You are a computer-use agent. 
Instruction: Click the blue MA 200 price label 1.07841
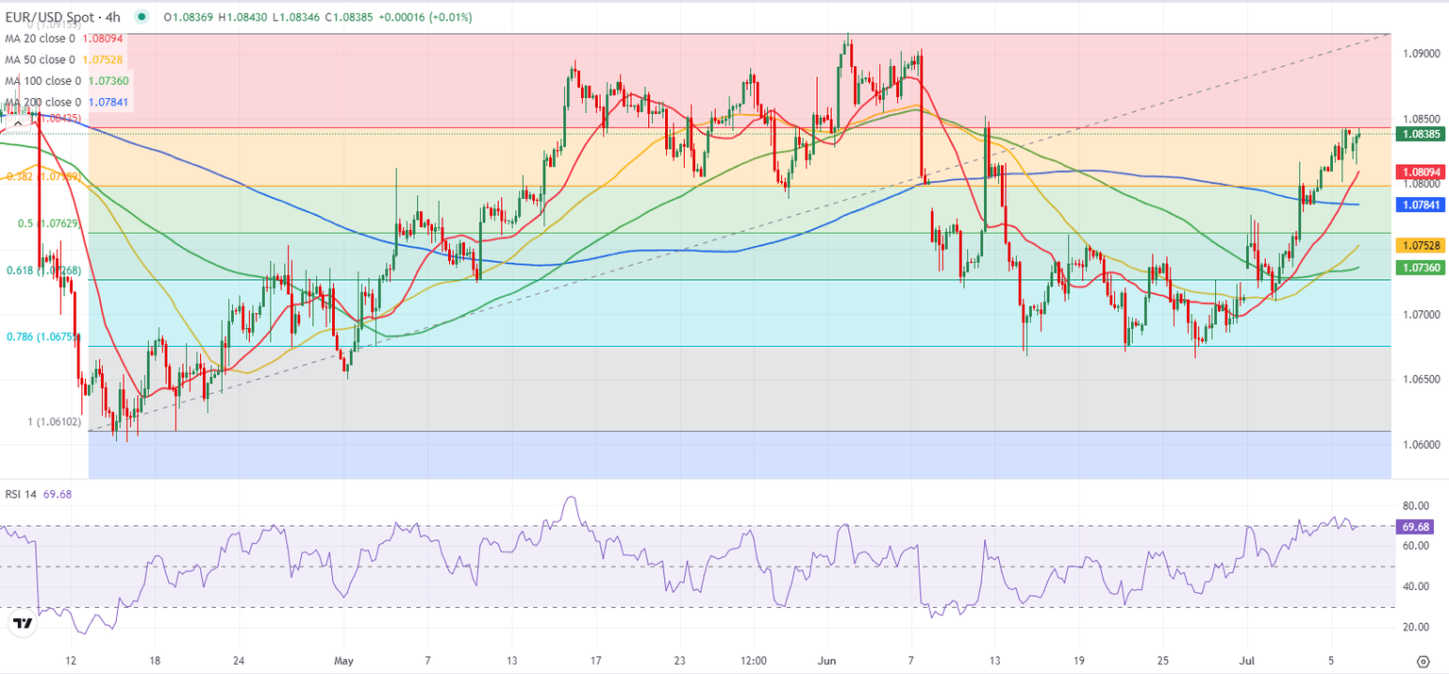pyautogui.click(x=1419, y=204)
